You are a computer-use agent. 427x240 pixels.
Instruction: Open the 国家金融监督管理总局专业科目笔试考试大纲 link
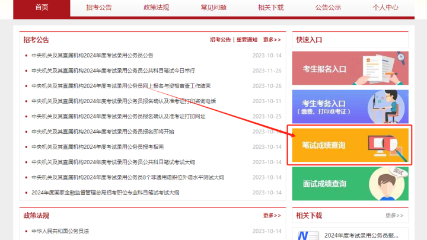coord(106,193)
